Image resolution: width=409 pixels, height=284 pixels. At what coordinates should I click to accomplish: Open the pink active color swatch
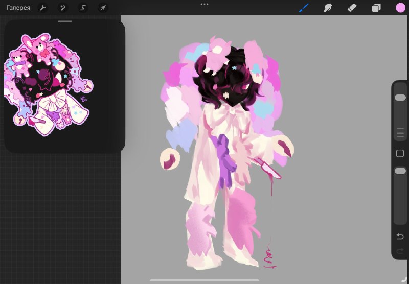pyautogui.click(x=401, y=8)
